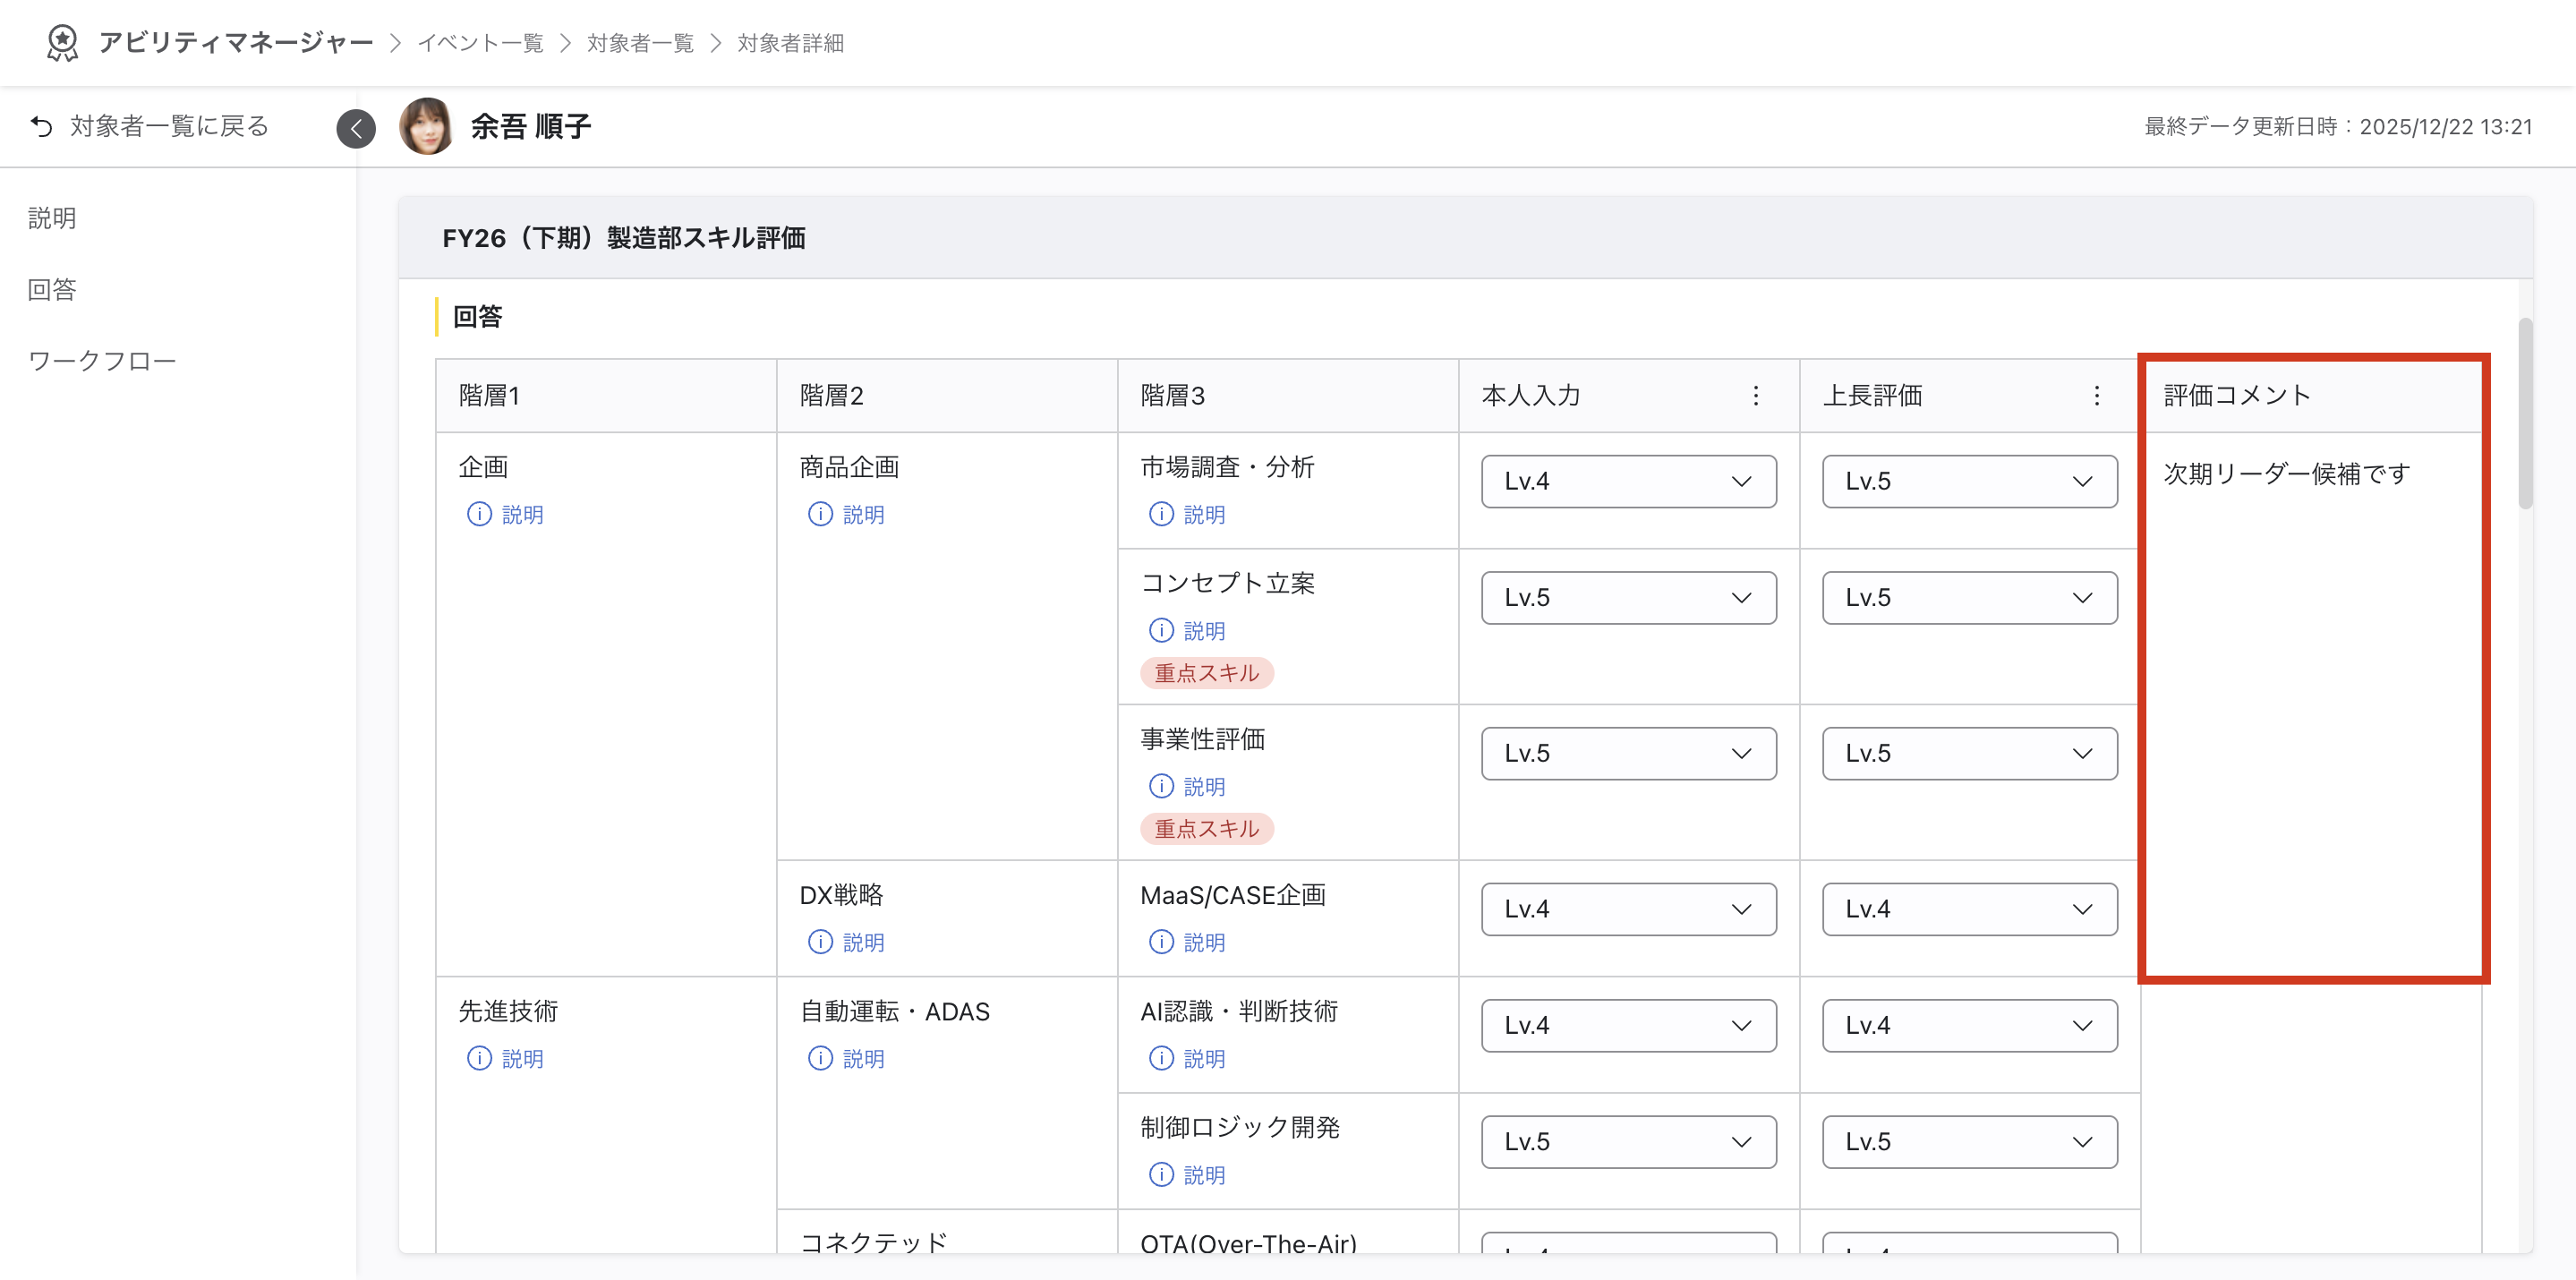The width and height of the screenshot is (2576, 1280).
Task: Open the kebab menu on 本人入力 column
Action: tap(1755, 395)
